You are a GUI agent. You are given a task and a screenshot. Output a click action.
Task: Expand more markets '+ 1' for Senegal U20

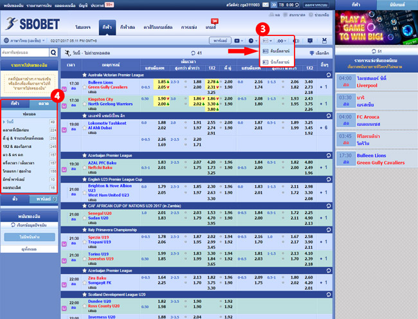(x=323, y=218)
